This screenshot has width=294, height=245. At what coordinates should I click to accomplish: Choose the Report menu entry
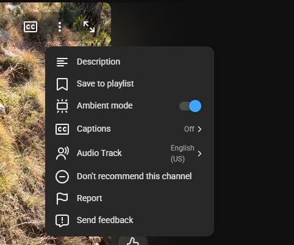click(129, 199)
